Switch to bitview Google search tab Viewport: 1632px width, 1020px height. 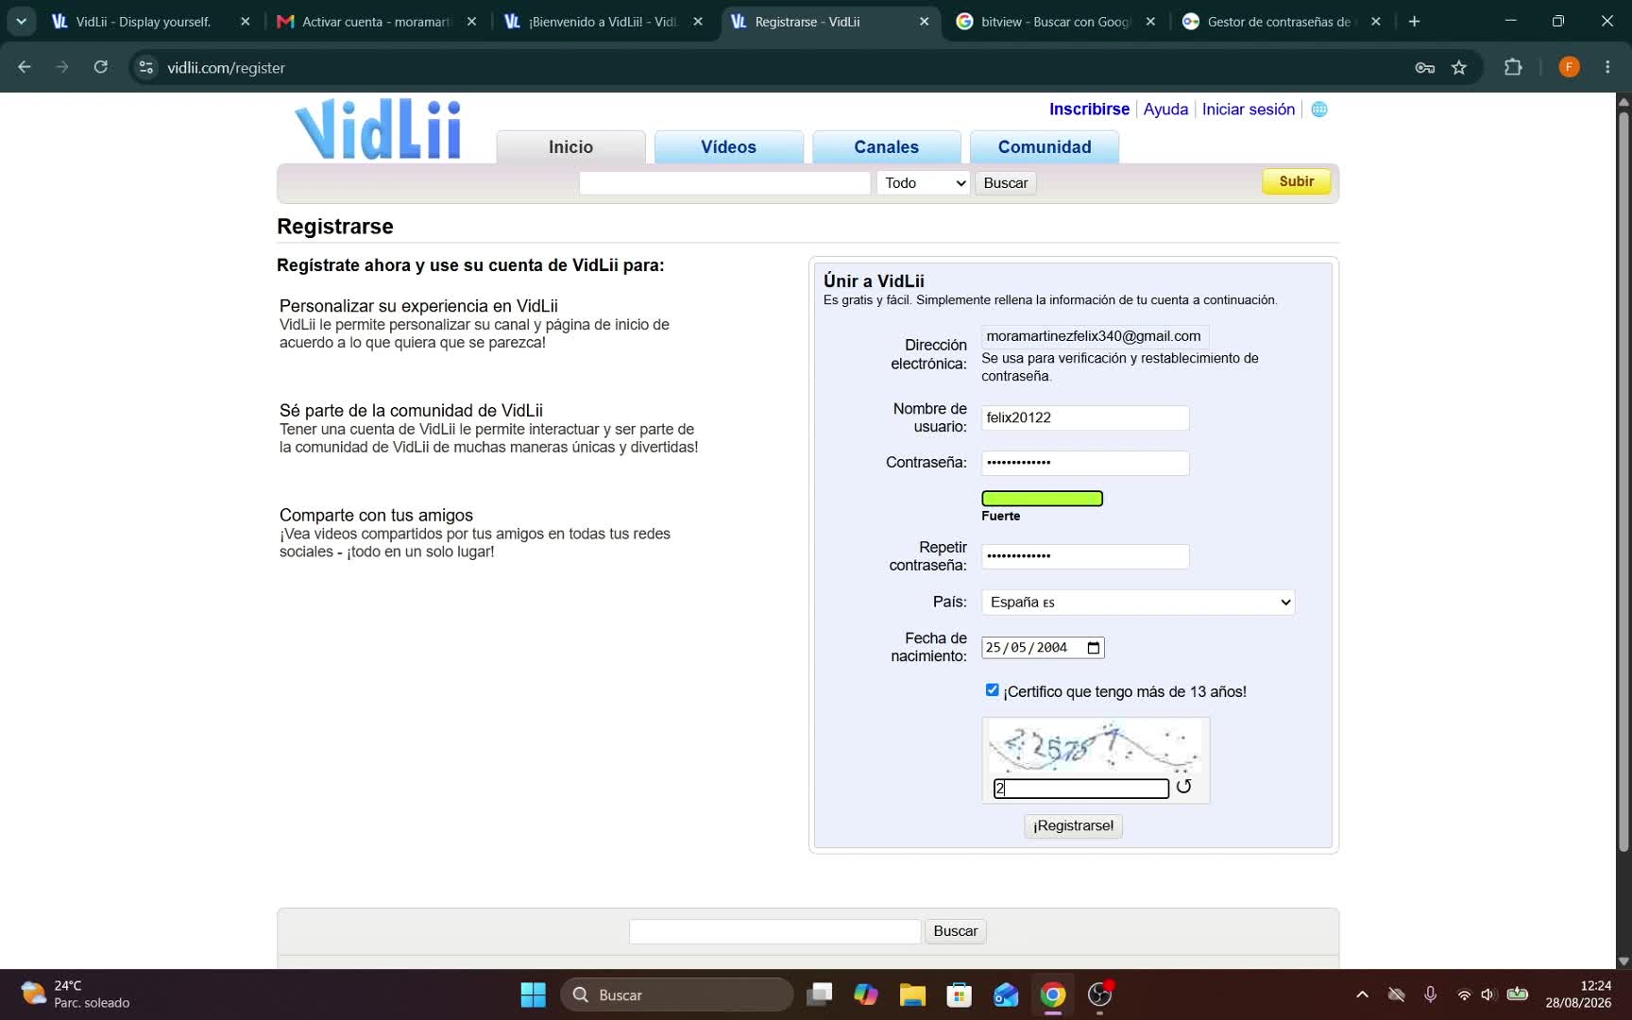(1055, 21)
